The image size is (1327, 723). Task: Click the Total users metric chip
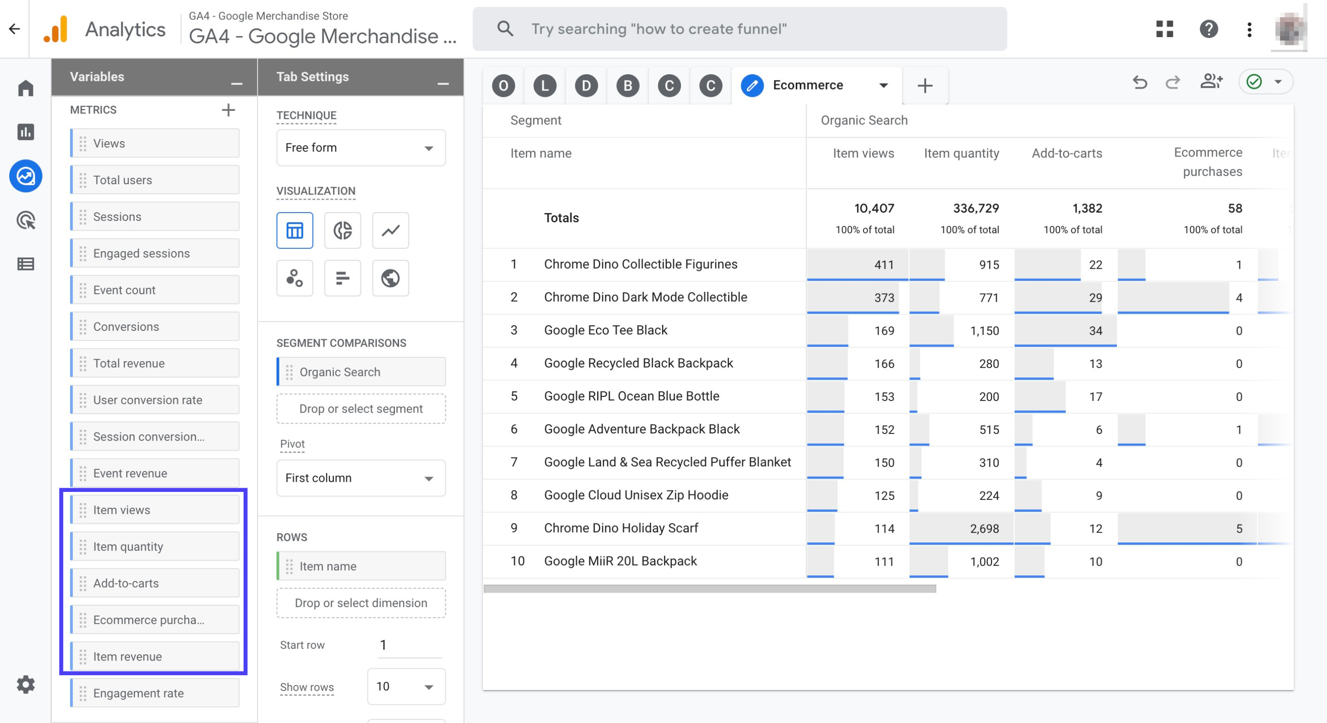click(155, 180)
